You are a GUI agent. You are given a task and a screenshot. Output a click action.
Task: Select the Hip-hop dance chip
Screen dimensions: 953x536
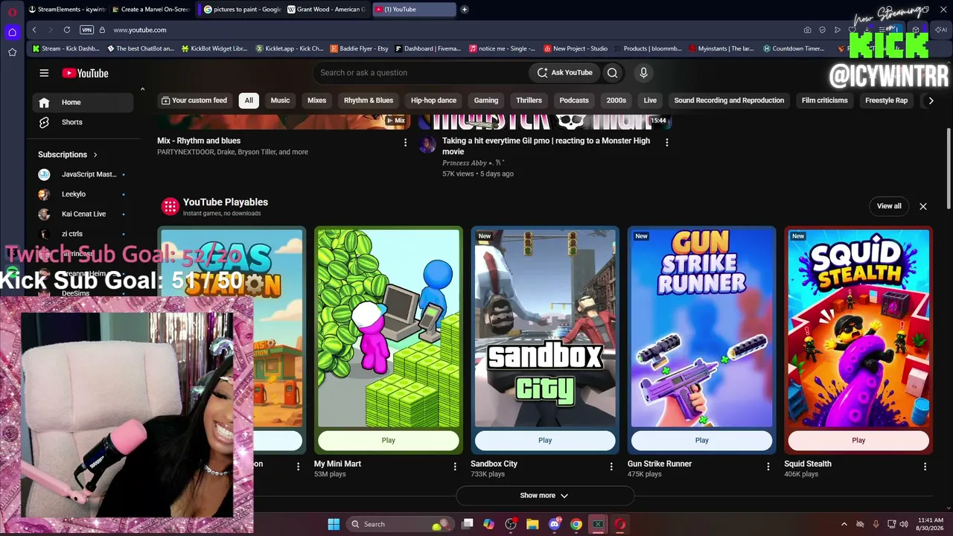(433, 100)
